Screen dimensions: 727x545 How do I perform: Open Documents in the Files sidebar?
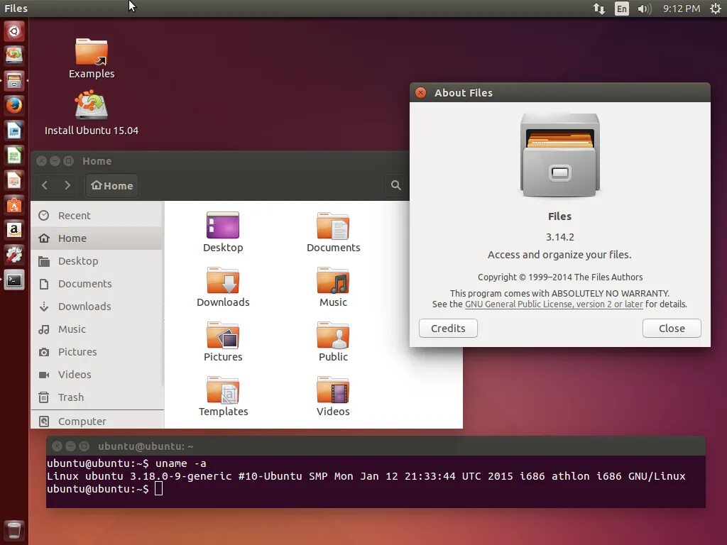tap(97, 284)
